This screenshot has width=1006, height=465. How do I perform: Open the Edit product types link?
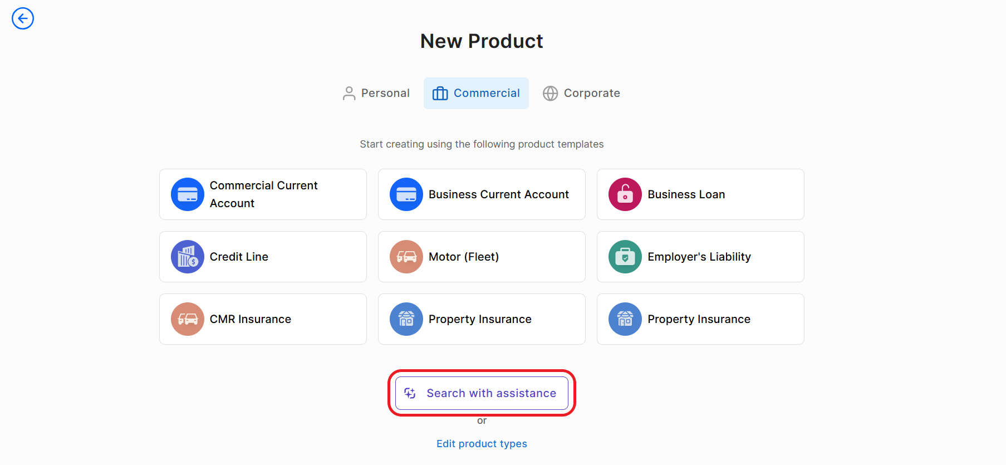click(482, 444)
